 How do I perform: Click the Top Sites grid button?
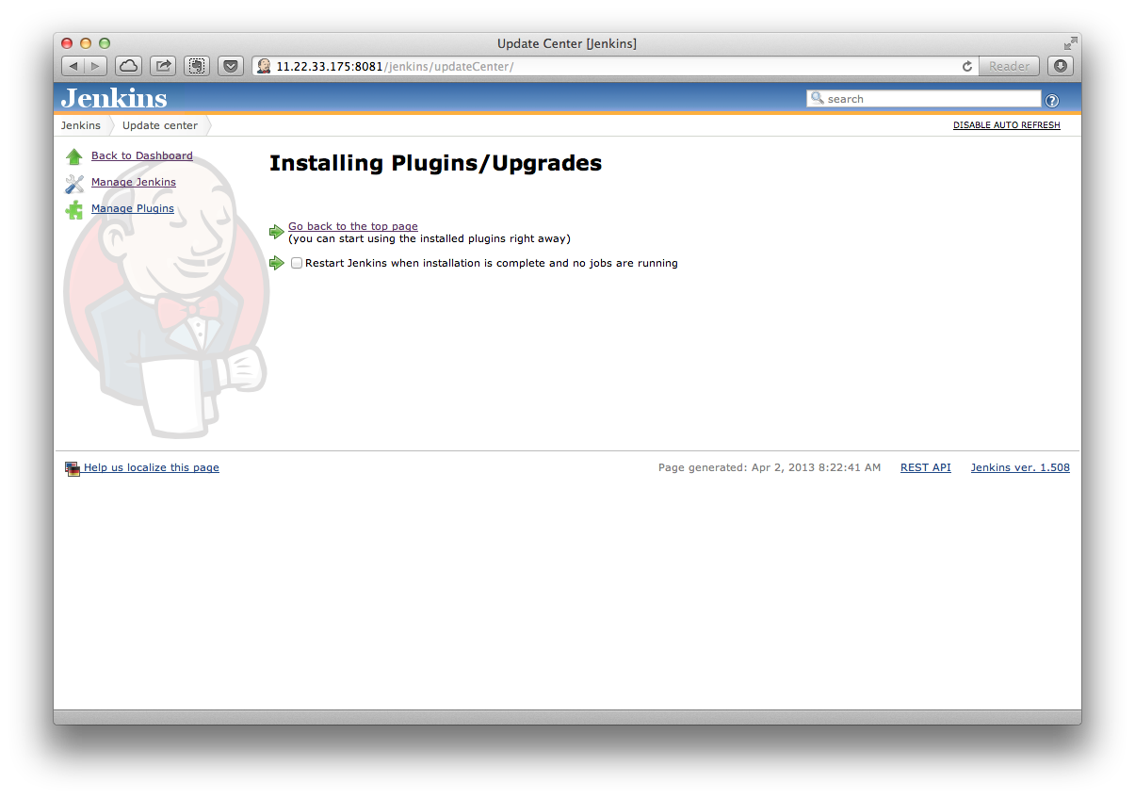click(197, 66)
